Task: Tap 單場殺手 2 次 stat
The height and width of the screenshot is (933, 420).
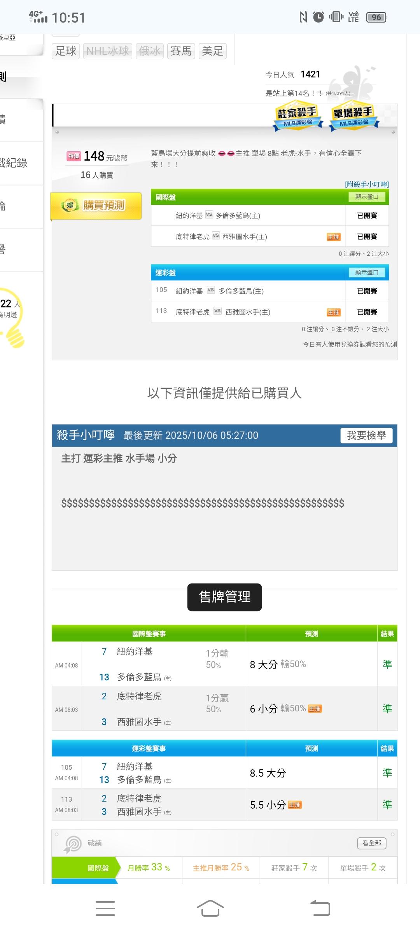Action: (363, 868)
